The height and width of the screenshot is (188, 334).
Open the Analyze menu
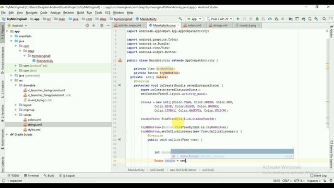(x=55, y=13)
